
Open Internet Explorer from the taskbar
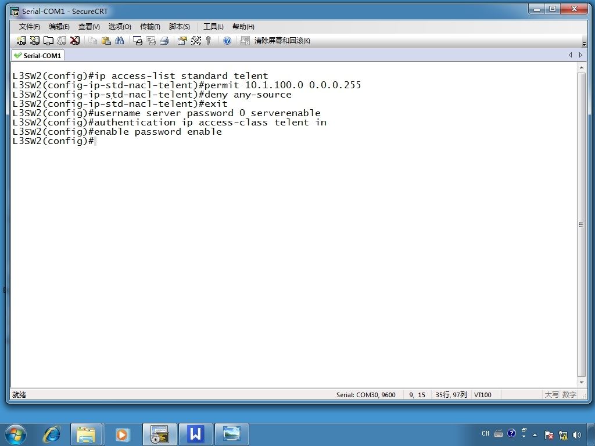pos(52,434)
